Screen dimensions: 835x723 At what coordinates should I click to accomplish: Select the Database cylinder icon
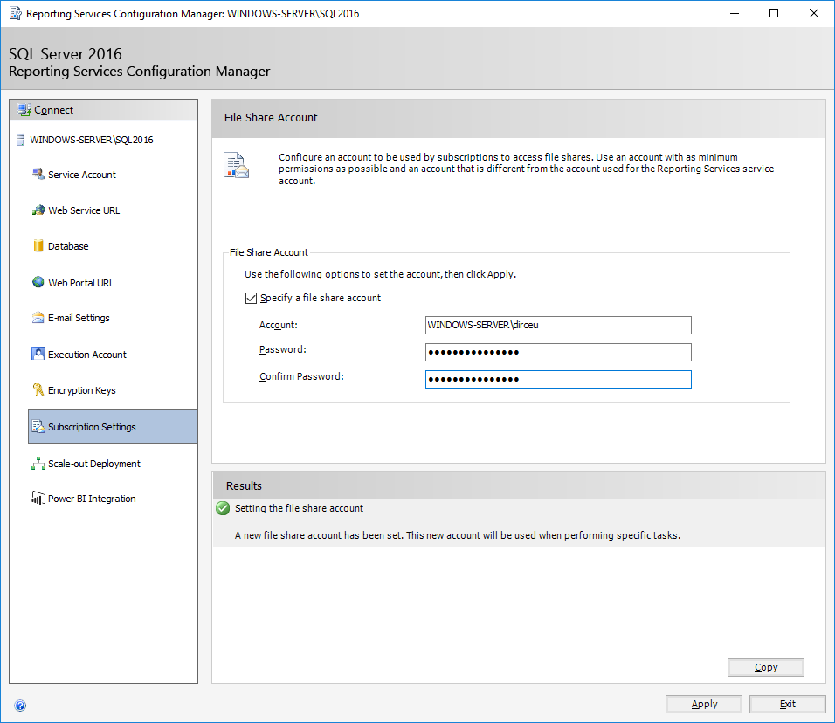click(x=38, y=246)
